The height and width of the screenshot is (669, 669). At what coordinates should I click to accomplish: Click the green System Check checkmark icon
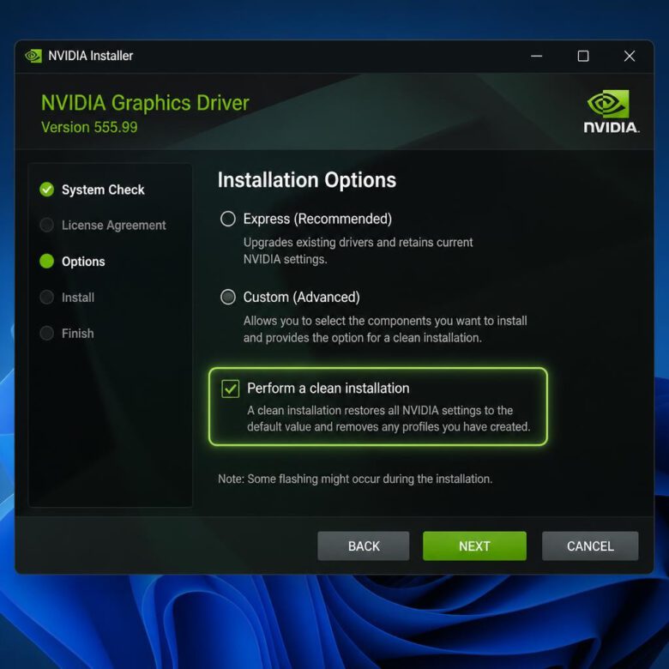point(47,190)
